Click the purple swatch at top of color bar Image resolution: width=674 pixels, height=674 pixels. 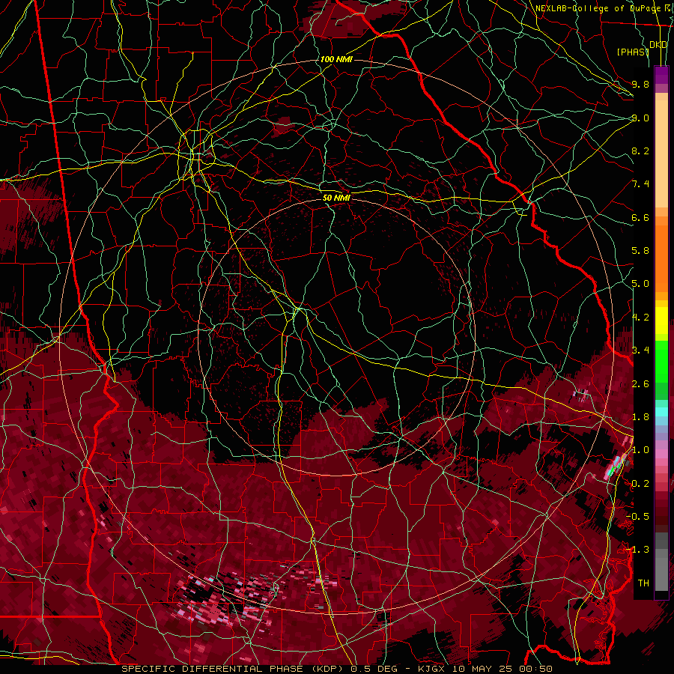tap(661, 75)
